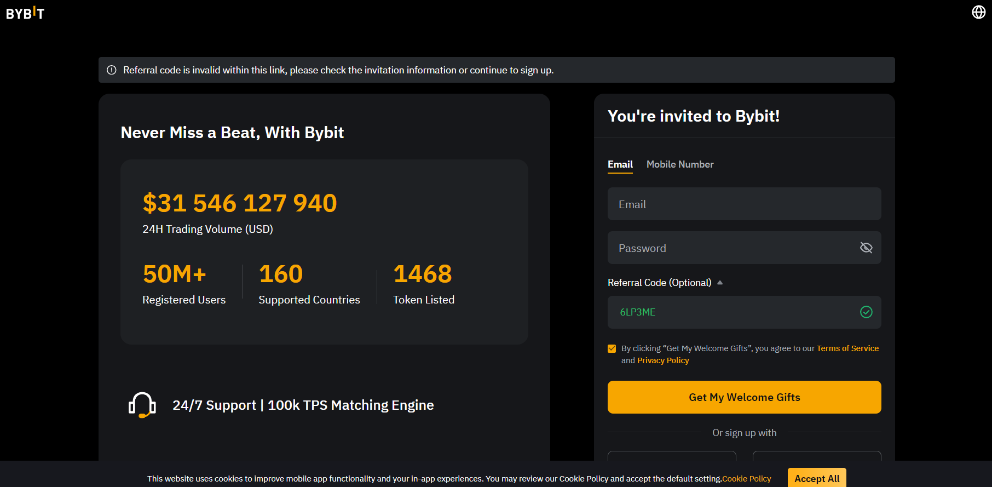Image resolution: width=992 pixels, height=487 pixels.
Task: Click the $31 546 127 940 trading volume
Action: tap(240, 203)
